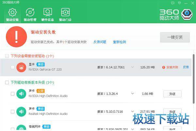Tick the NVIDIA GeForce GT 220 checkbox

click(x=13, y=67)
